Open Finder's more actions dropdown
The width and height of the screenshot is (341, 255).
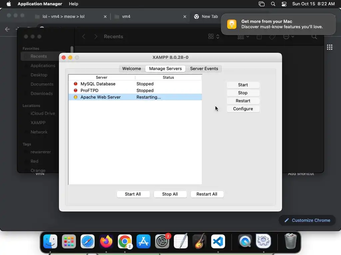point(289,37)
